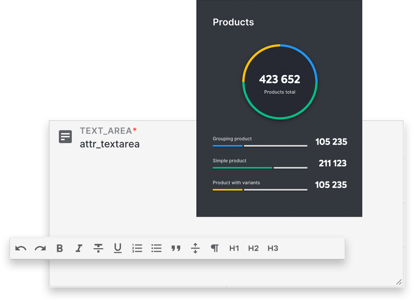The image size is (414, 302).
Task: Insert a horizontal divider line
Action: point(195,248)
